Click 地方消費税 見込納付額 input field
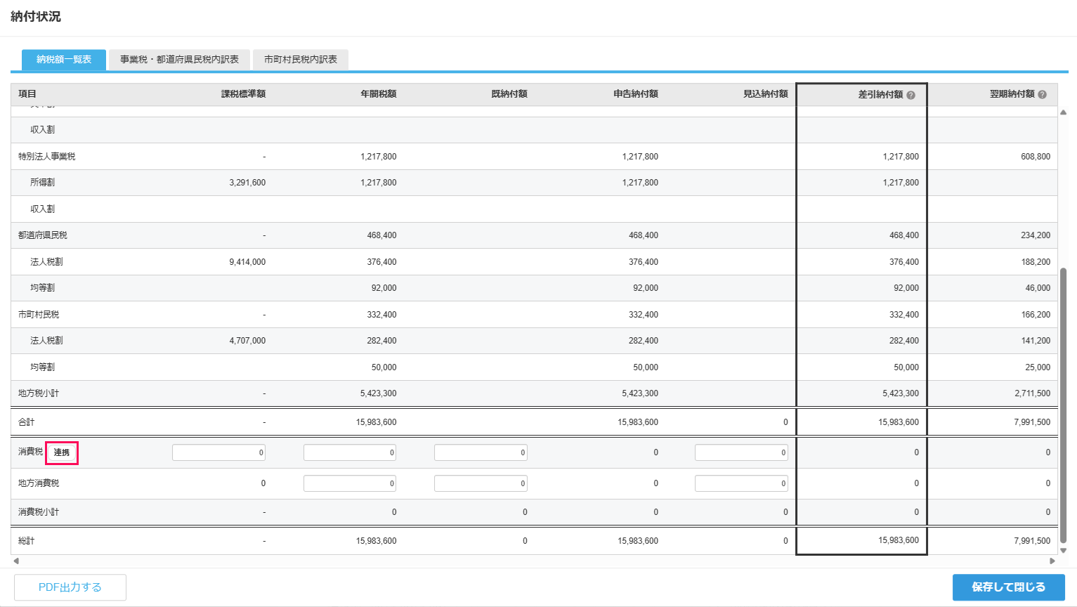Viewport: 1077px width, 607px height. (741, 483)
